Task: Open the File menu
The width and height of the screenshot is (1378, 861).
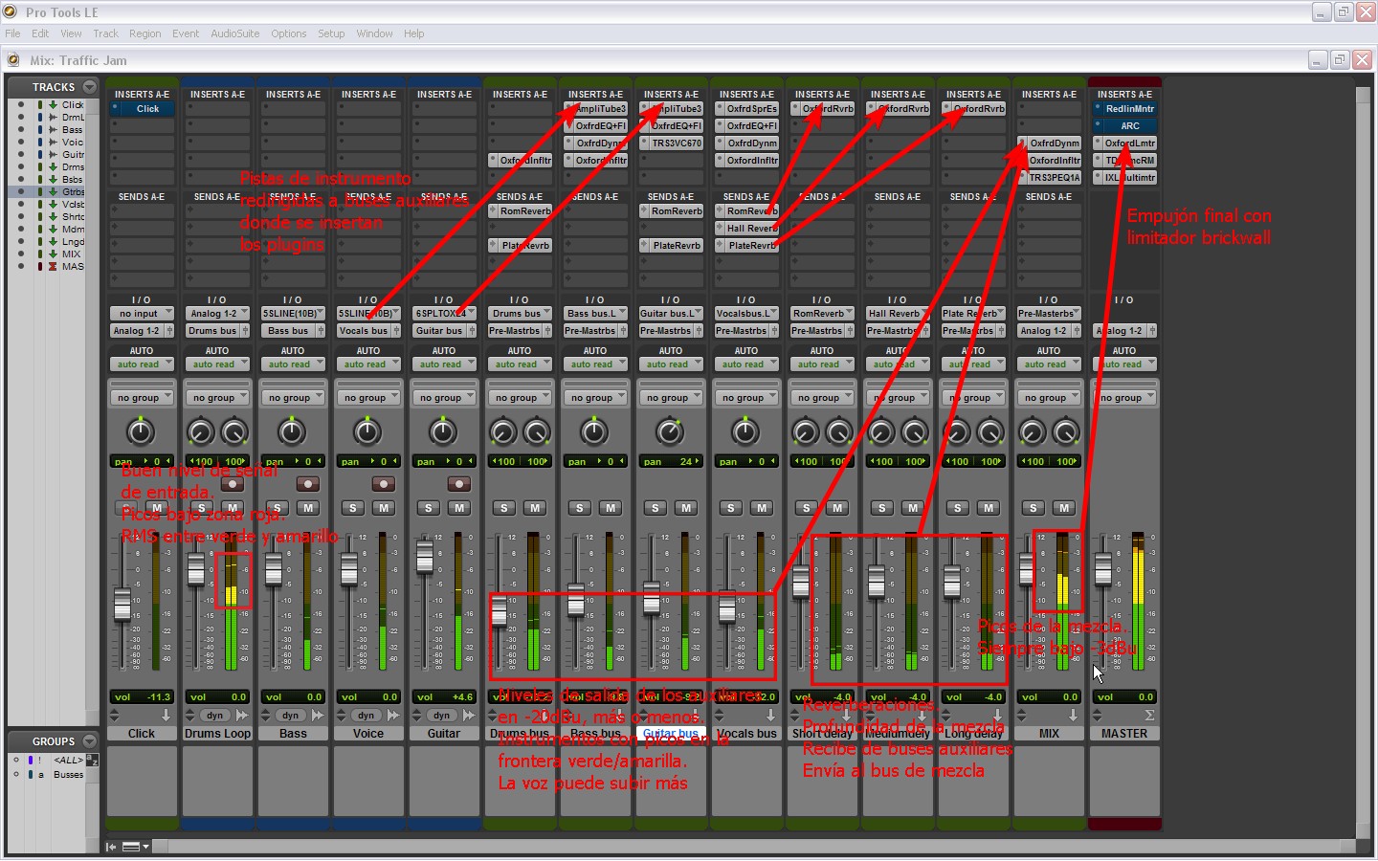Action: [x=12, y=33]
